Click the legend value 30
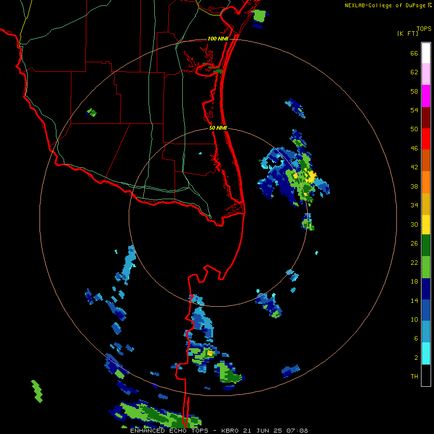Screen dimensions: 434x434 (x=414, y=224)
